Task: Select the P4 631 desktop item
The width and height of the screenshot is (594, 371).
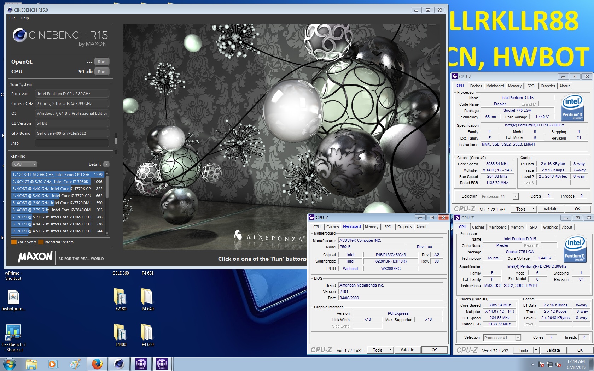Action: tap(147, 273)
